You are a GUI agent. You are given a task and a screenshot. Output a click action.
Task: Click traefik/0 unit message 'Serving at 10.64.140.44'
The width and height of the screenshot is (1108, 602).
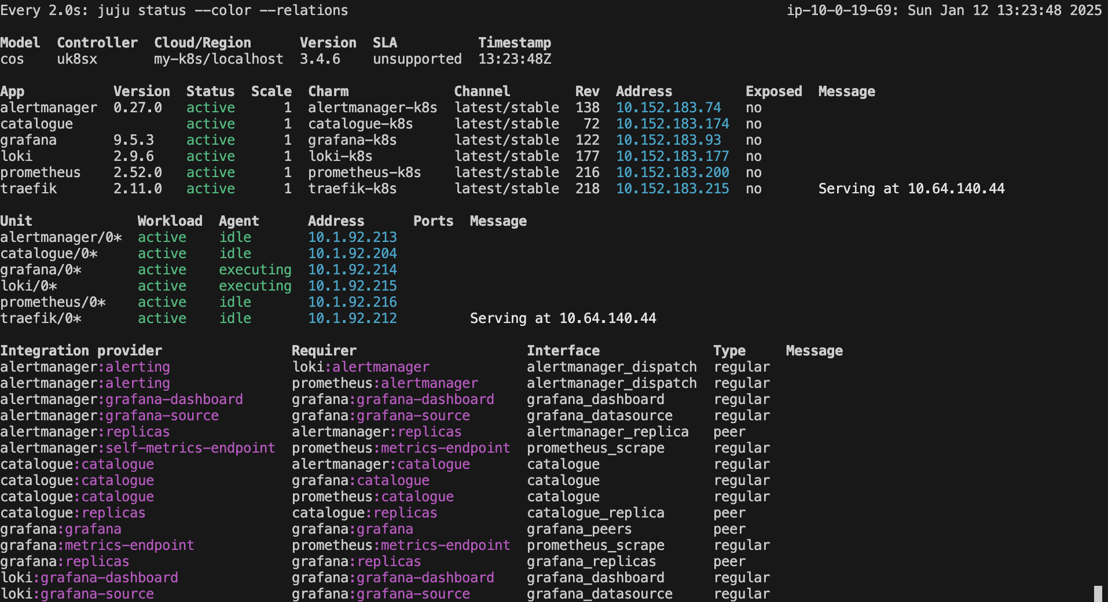click(x=563, y=318)
